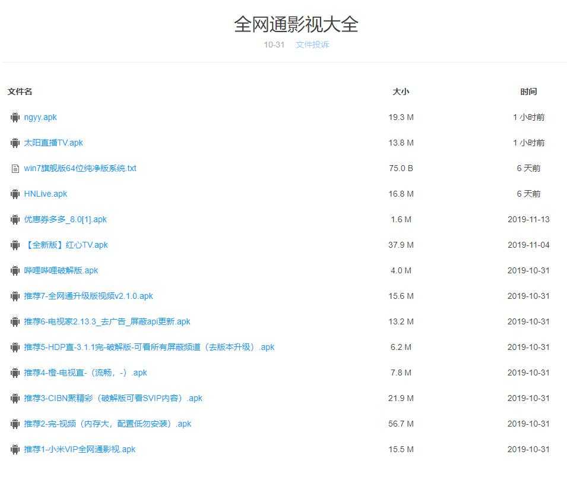Open 哔哩哔哩破解版.apk link
This screenshot has height=486, width=567.
coord(61,270)
